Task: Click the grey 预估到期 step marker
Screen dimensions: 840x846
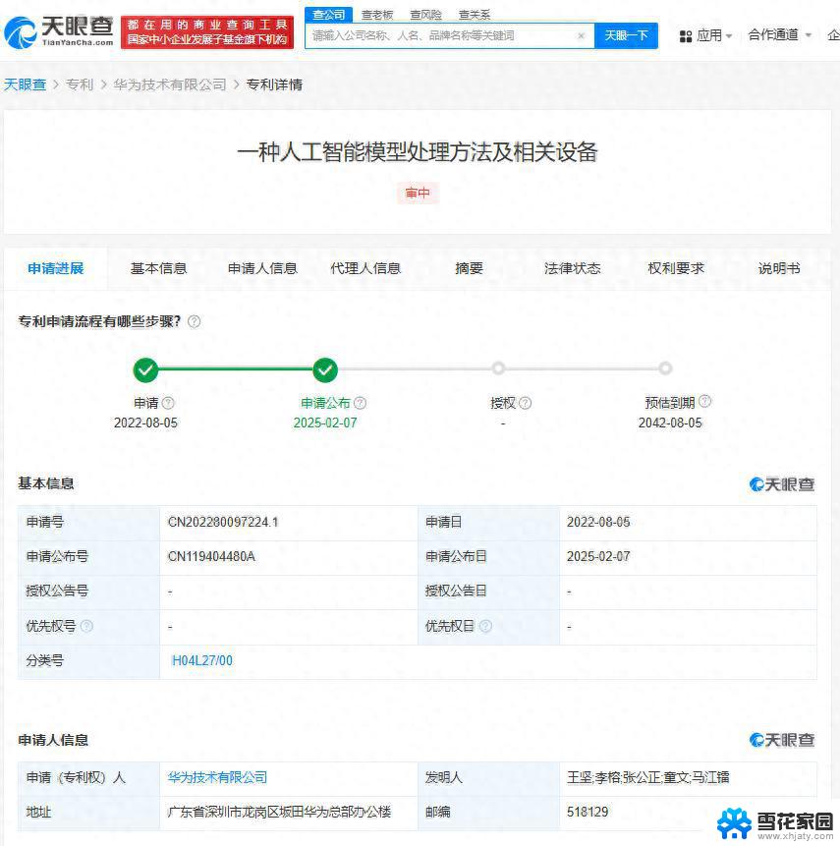Action: point(665,368)
